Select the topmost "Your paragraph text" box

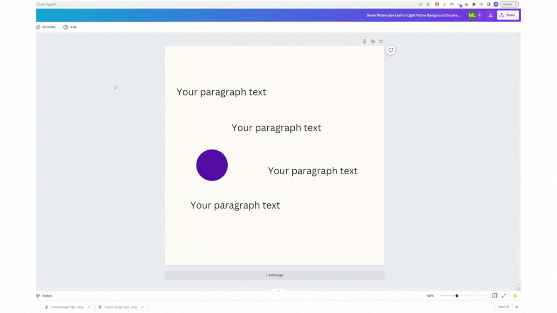222,92
